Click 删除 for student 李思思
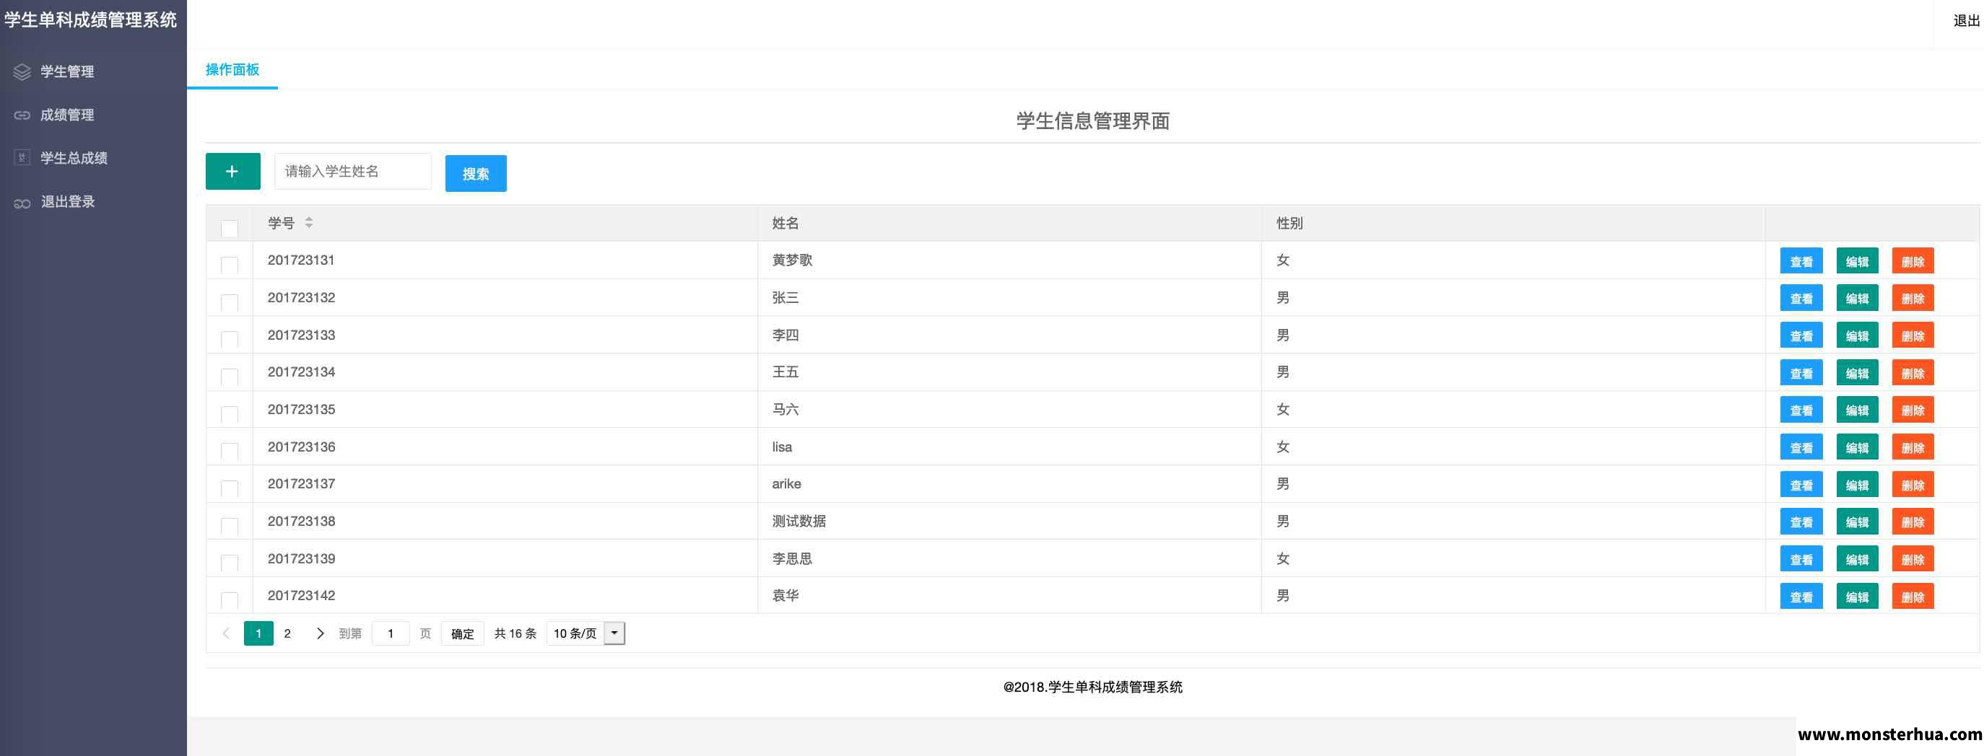Image resolution: width=1984 pixels, height=756 pixels. pyautogui.click(x=1913, y=560)
